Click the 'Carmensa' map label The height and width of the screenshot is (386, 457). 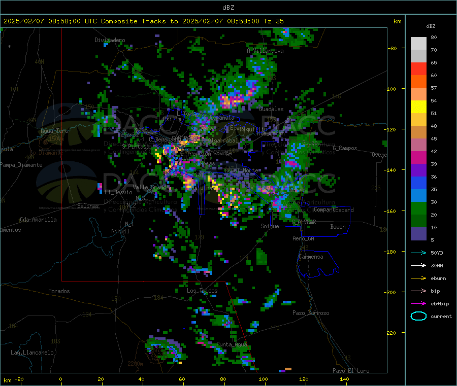(x=311, y=257)
